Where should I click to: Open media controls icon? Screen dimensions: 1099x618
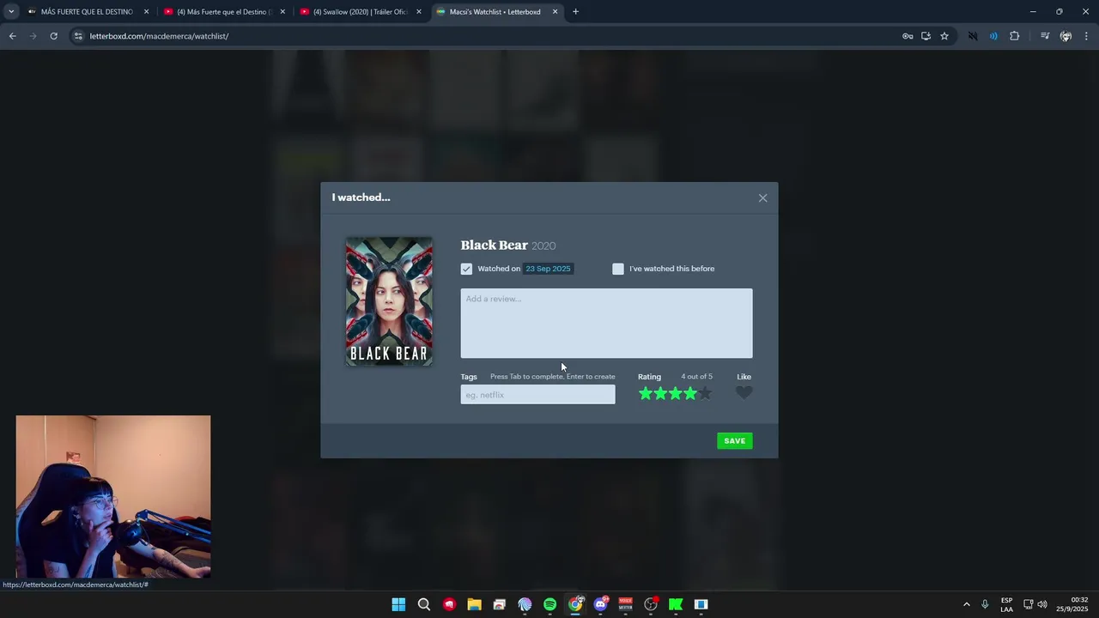pyautogui.click(x=1044, y=36)
